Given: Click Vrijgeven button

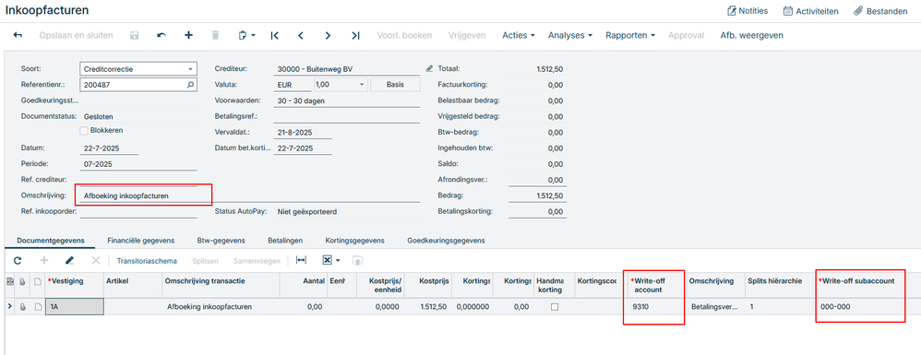Looking at the screenshot, I should coord(467,35).
